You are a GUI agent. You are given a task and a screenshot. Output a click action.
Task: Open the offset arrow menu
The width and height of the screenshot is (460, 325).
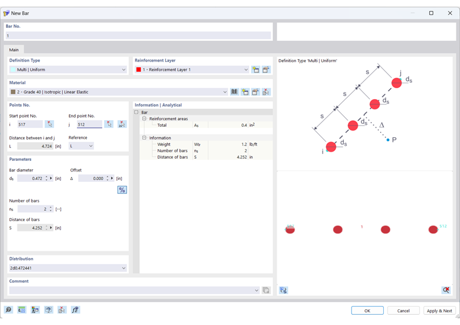[x=112, y=178]
